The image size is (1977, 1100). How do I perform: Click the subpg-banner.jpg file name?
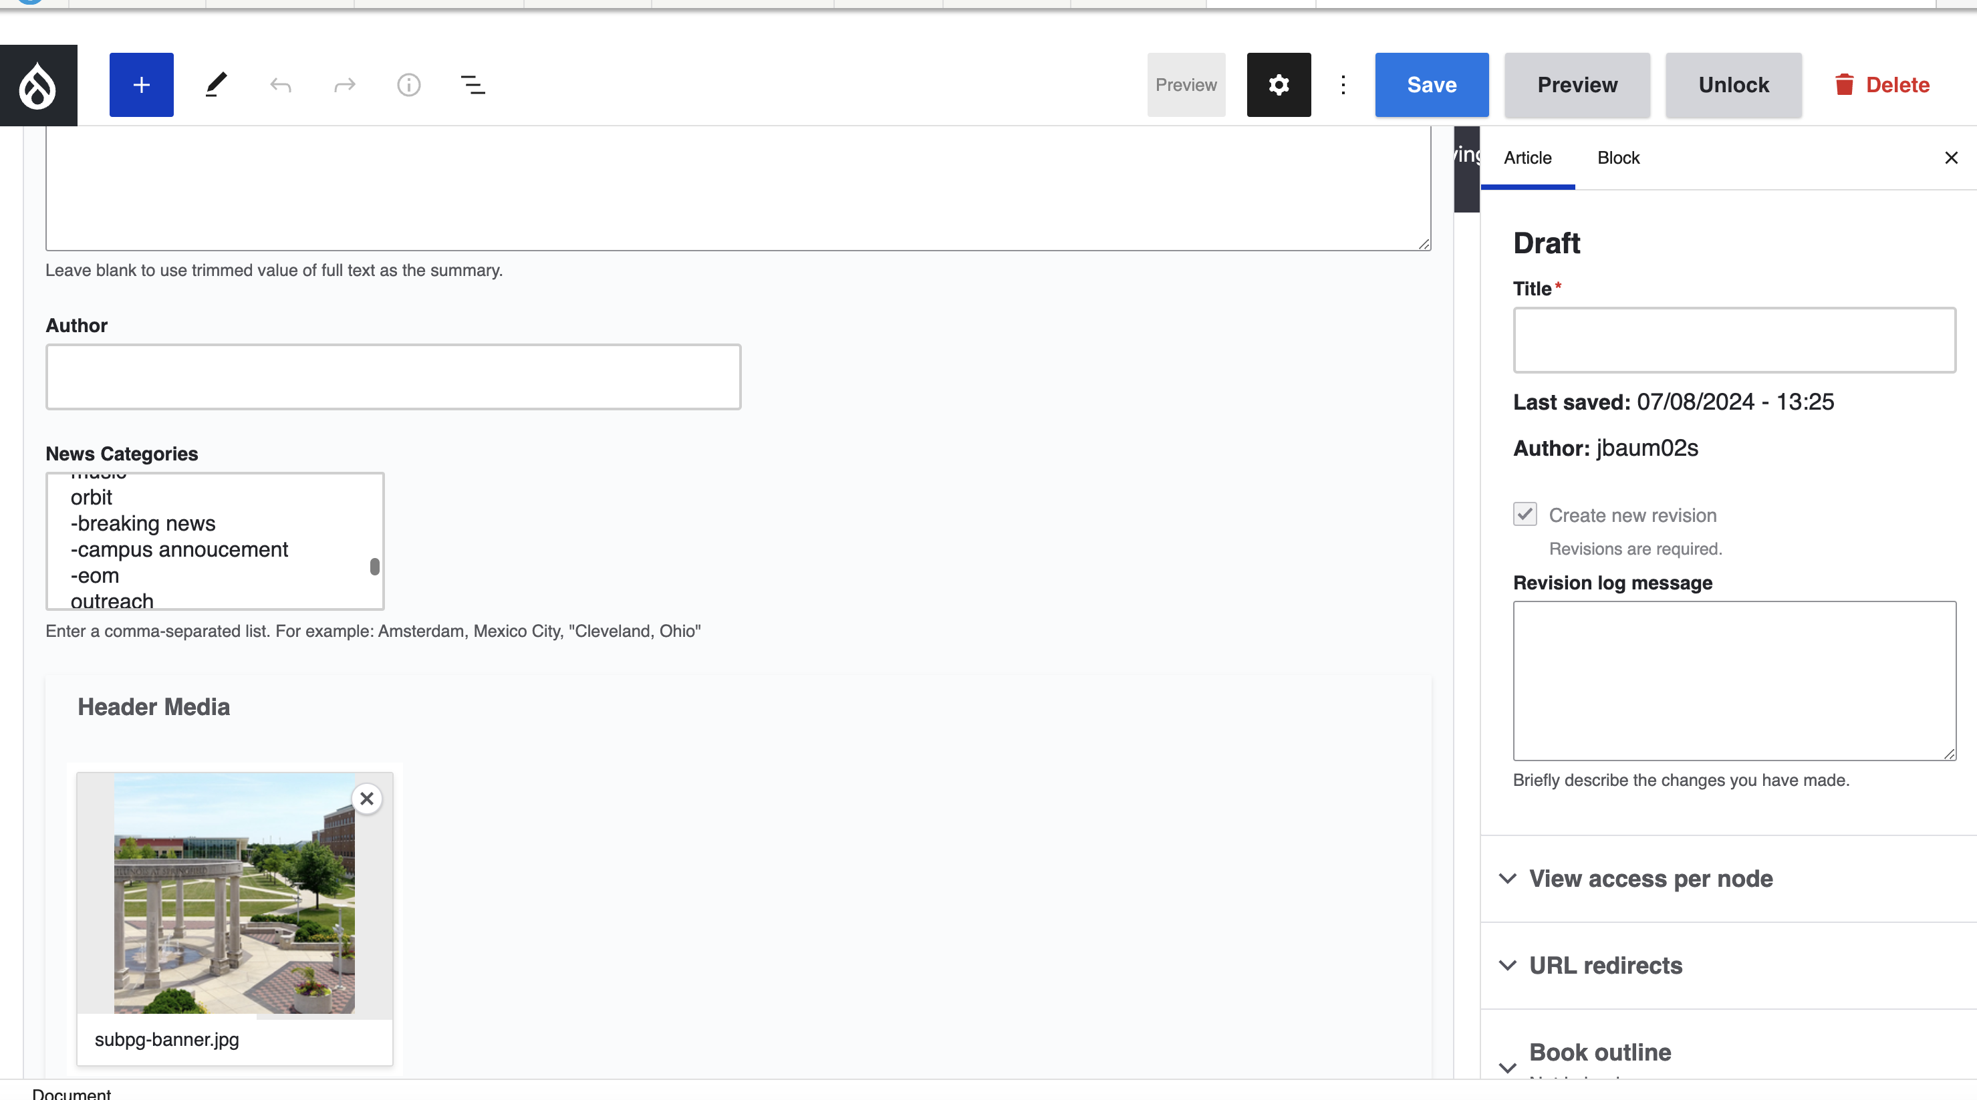tap(166, 1039)
